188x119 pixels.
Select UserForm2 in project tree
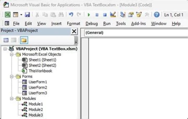point(38,87)
